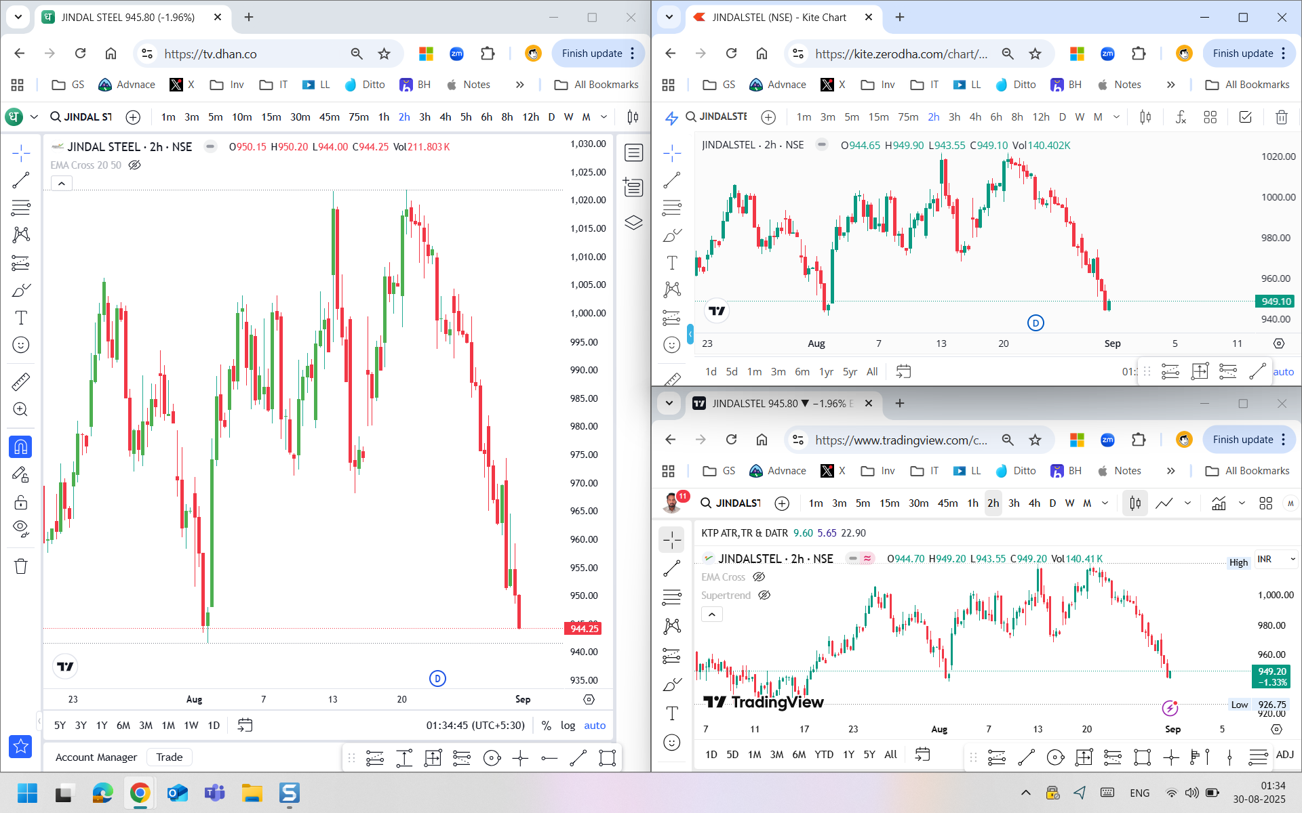Open the layers object tree icon in Dhan right panel
1302x813 pixels.
pos(633,222)
